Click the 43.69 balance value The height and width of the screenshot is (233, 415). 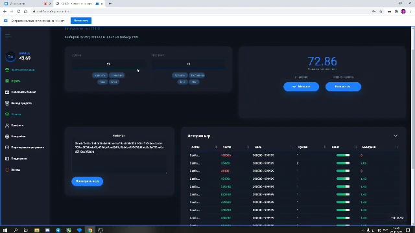pos(25,58)
